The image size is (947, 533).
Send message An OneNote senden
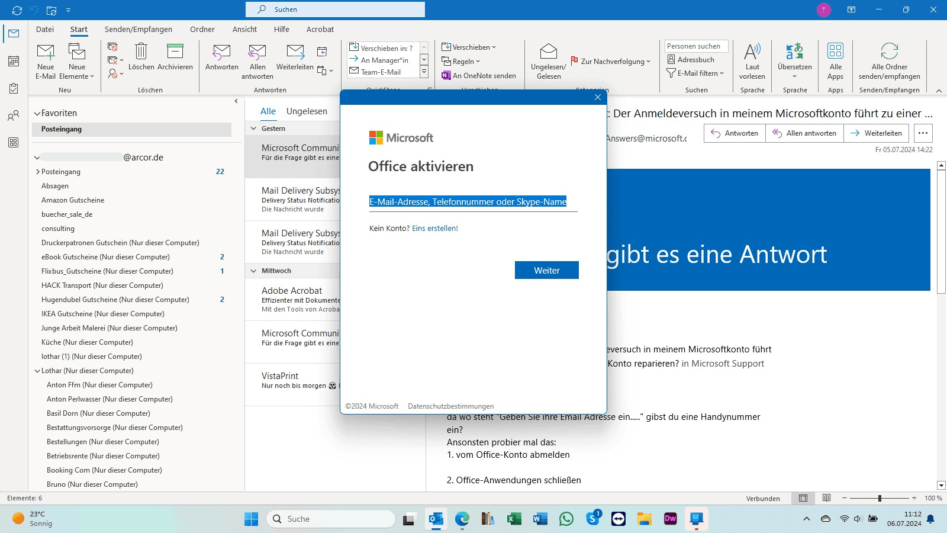[x=479, y=75]
